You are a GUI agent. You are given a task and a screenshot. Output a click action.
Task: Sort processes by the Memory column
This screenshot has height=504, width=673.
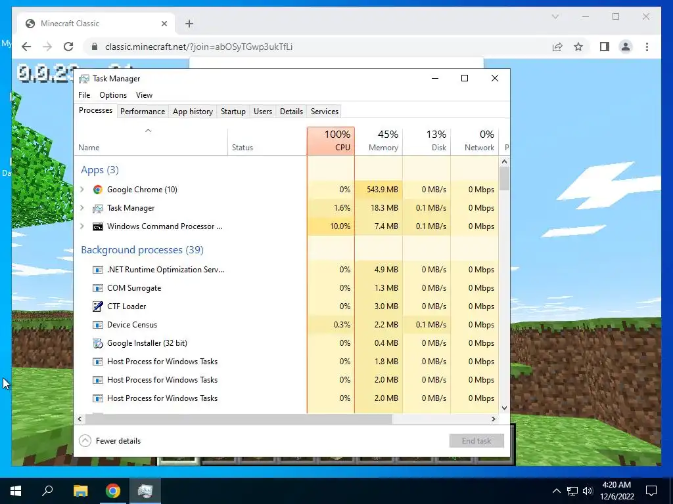tap(379, 140)
